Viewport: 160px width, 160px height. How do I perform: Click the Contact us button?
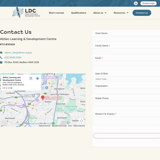point(142,13)
